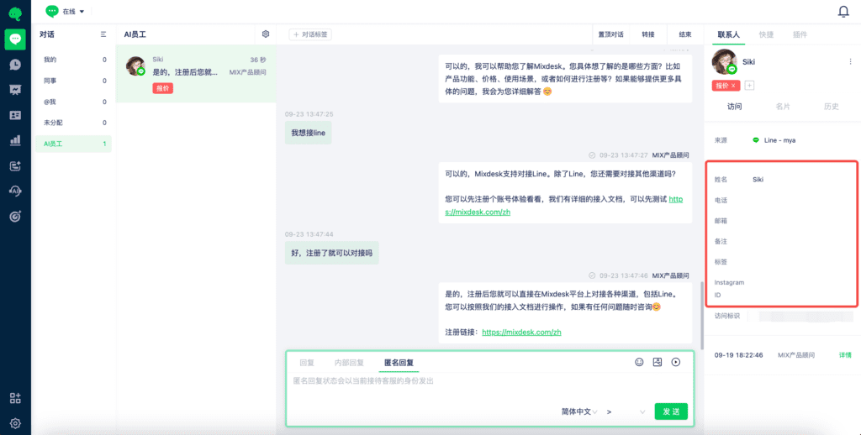Viewport: 861px width, 435px height.
Task: Open emoji picker in reply box
Action: 639,362
